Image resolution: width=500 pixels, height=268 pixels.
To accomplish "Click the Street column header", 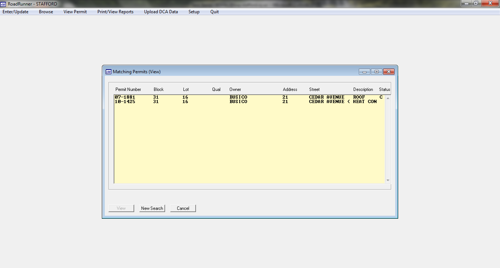I will (x=314, y=89).
